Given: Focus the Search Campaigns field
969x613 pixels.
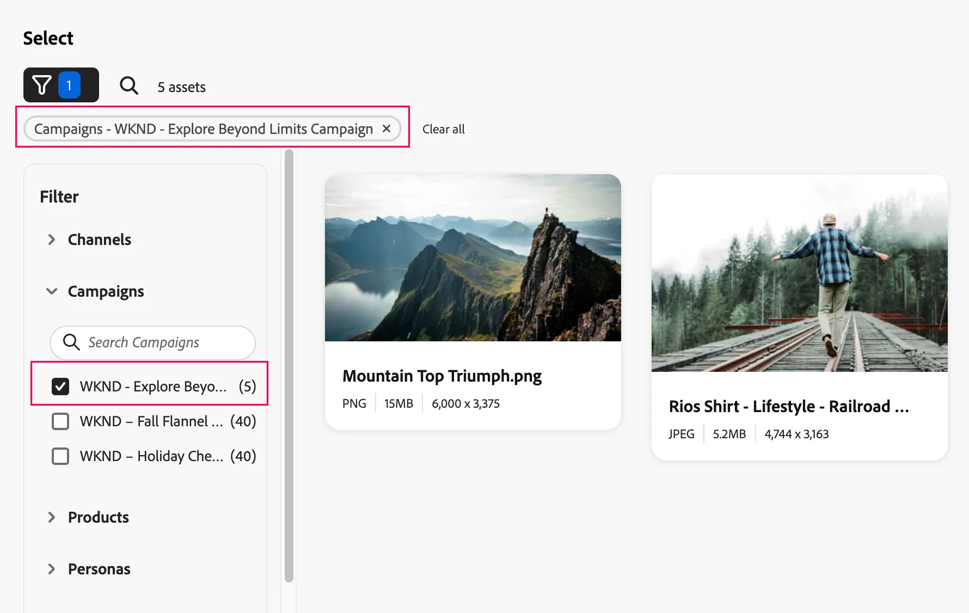Looking at the screenshot, I should 152,342.
